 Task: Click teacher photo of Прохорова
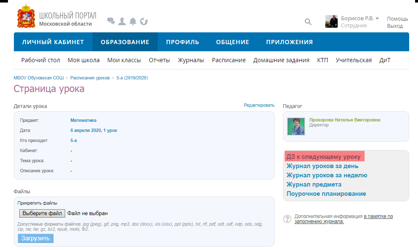(296, 126)
